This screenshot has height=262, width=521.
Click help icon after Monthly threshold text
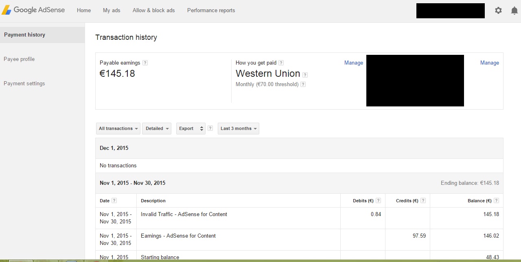pyautogui.click(x=303, y=84)
